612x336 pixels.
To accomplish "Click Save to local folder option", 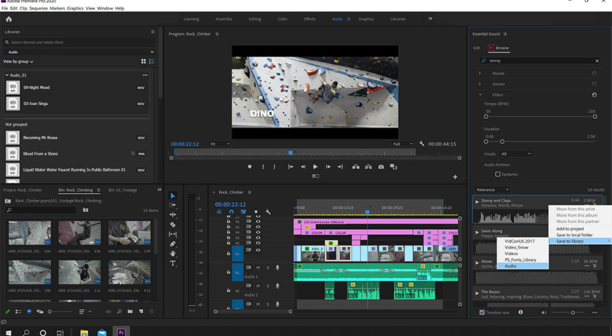I will point(574,235).
